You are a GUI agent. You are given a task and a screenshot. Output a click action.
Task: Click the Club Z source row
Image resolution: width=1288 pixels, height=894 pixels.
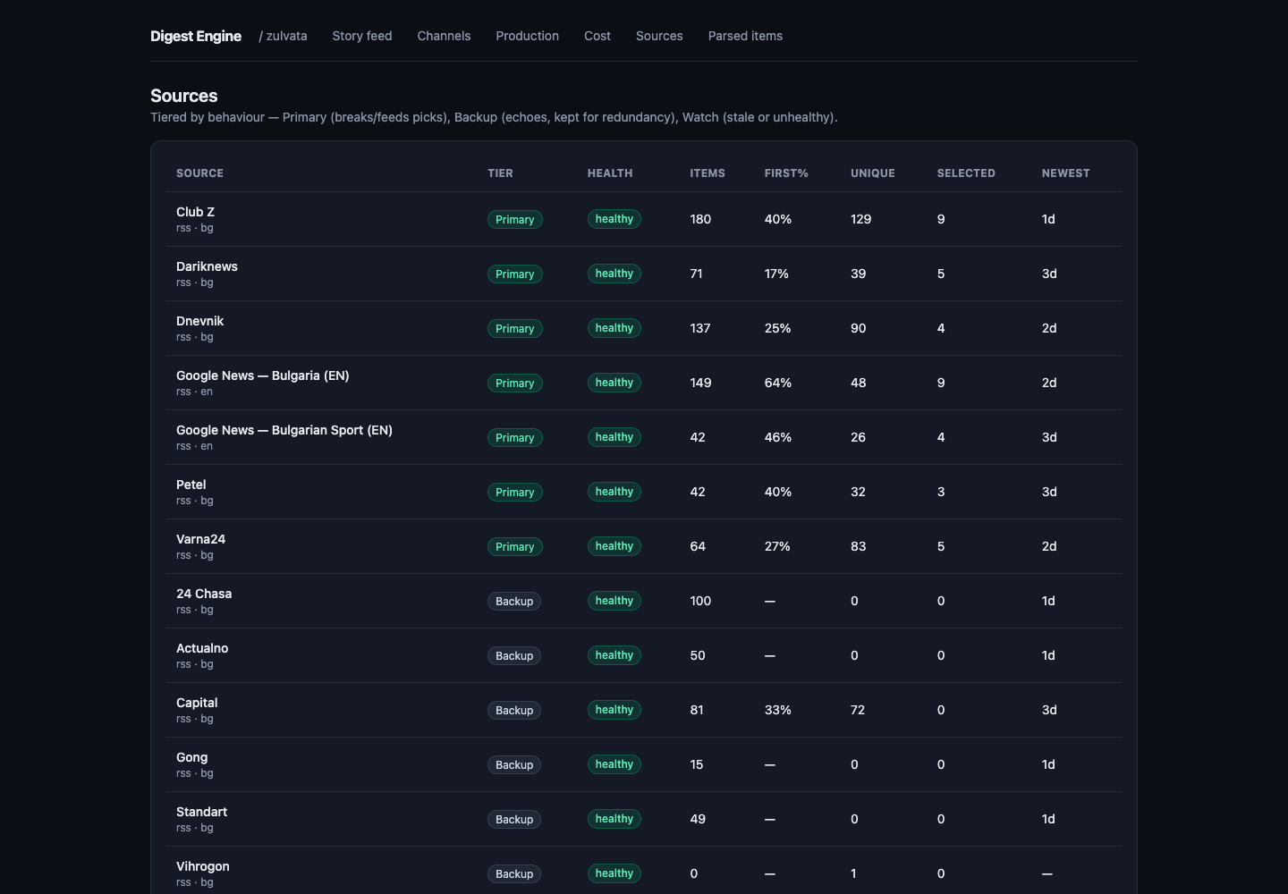(644, 219)
